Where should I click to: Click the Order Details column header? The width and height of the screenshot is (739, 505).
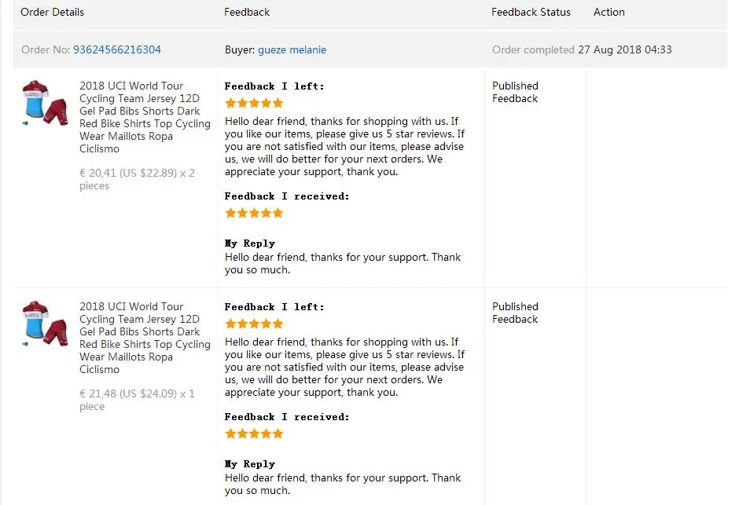(x=53, y=13)
